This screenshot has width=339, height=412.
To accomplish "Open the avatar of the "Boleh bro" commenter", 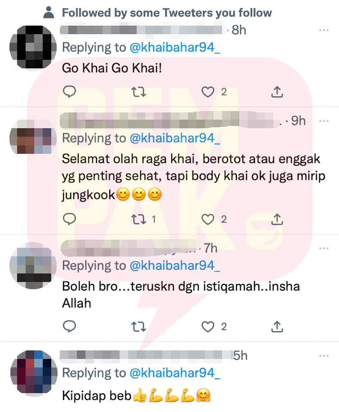I will click(33, 265).
